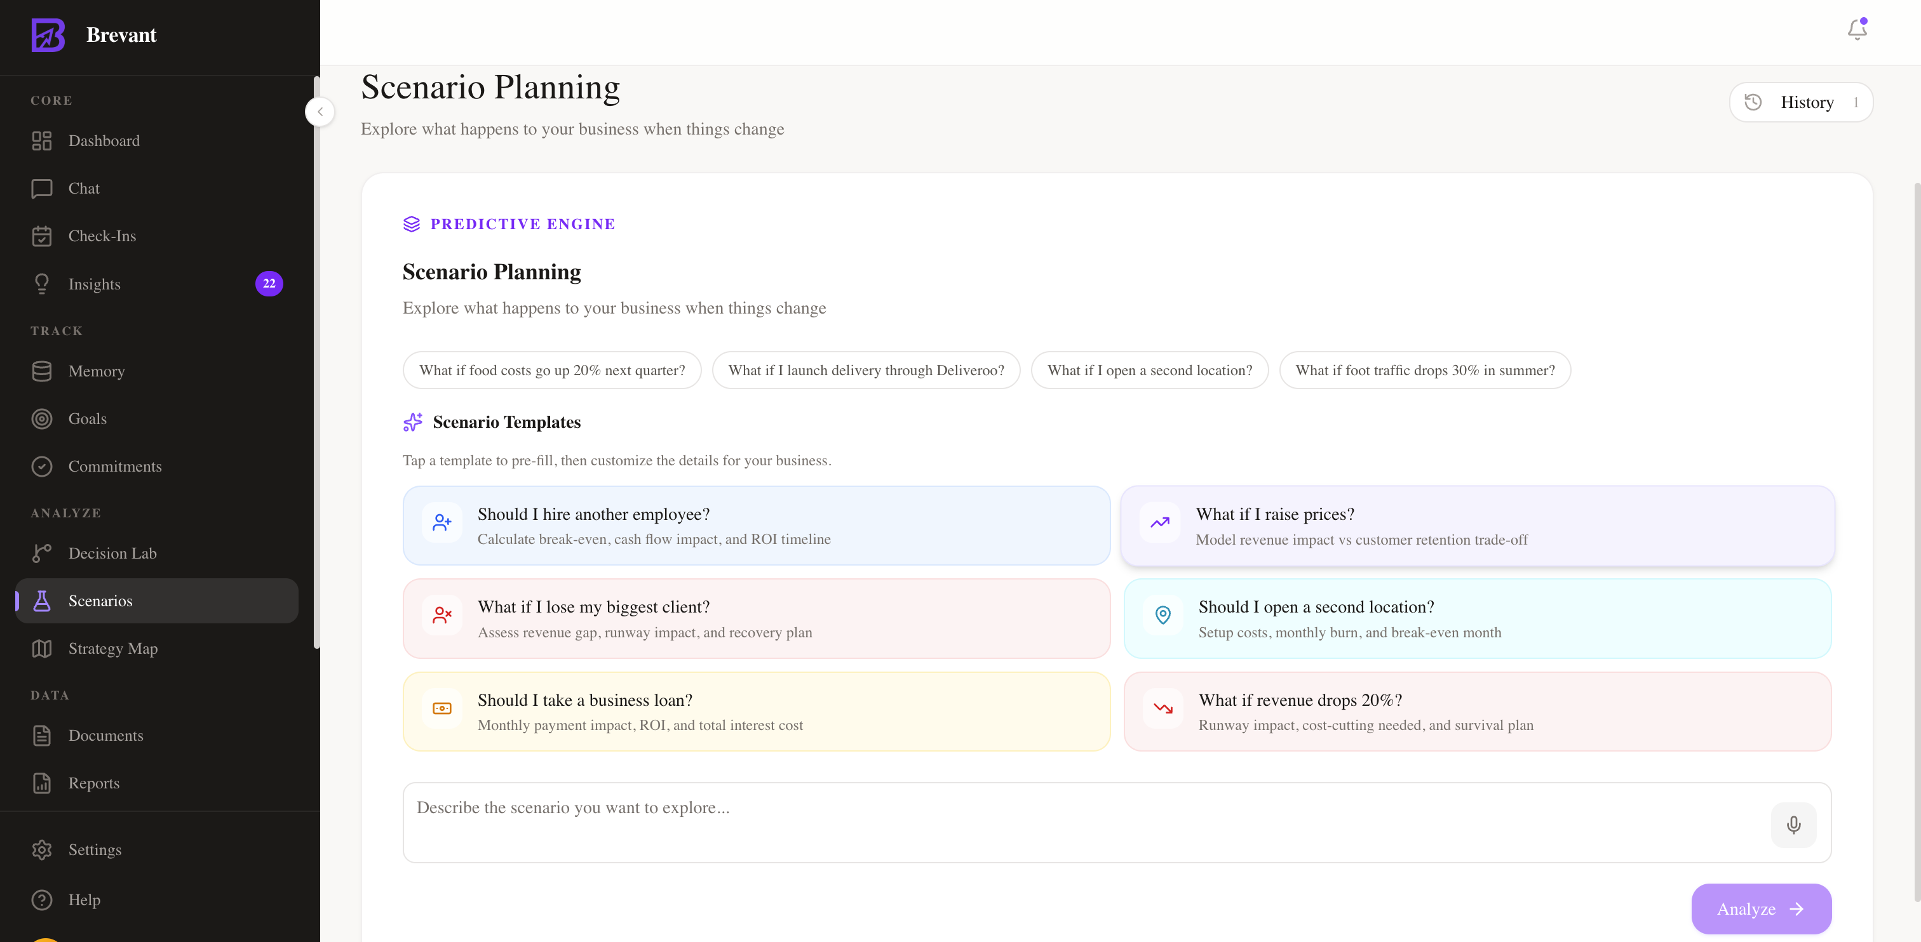Open the Reports menu item
Image resolution: width=1921 pixels, height=942 pixels.
point(94,783)
